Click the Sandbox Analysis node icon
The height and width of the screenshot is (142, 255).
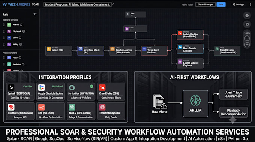[x=112, y=49]
